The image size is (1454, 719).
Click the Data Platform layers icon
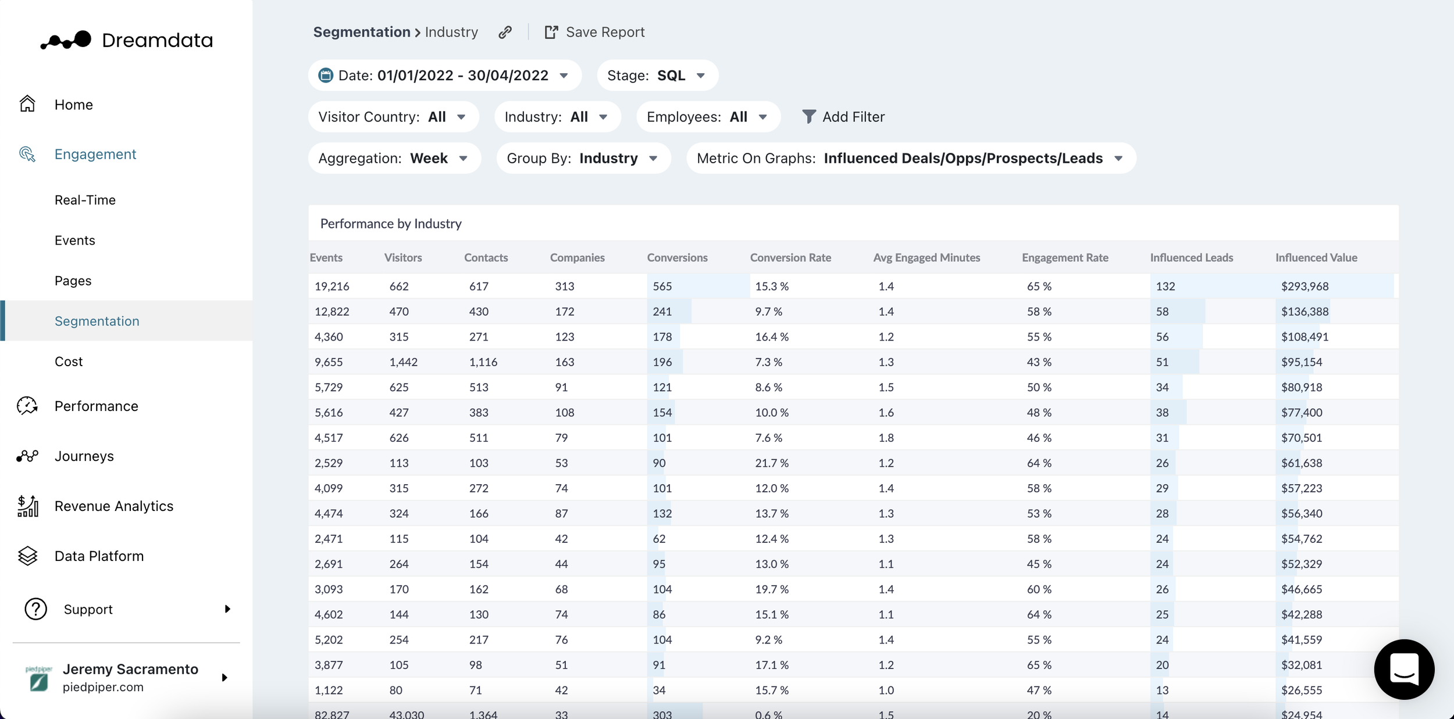[27, 556]
